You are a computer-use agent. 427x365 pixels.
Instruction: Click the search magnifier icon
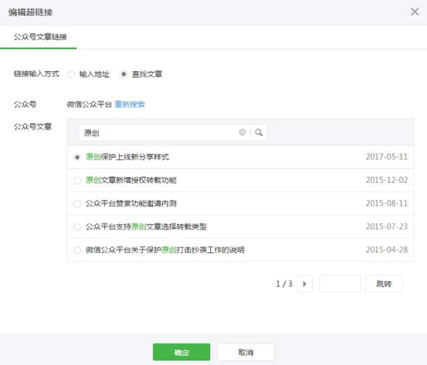pos(258,132)
